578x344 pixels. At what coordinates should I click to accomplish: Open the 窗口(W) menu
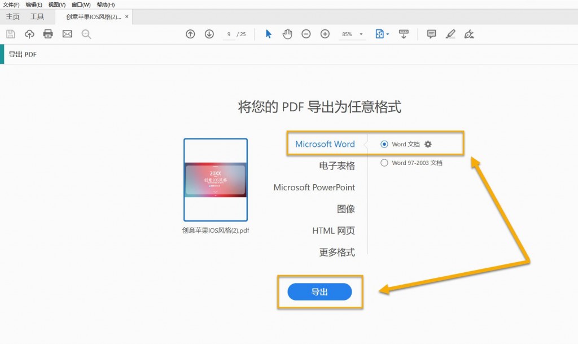coord(81,5)
